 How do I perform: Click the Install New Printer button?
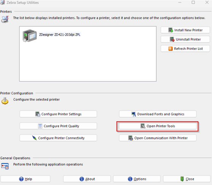pyautogui.click(x=185, y=30)
